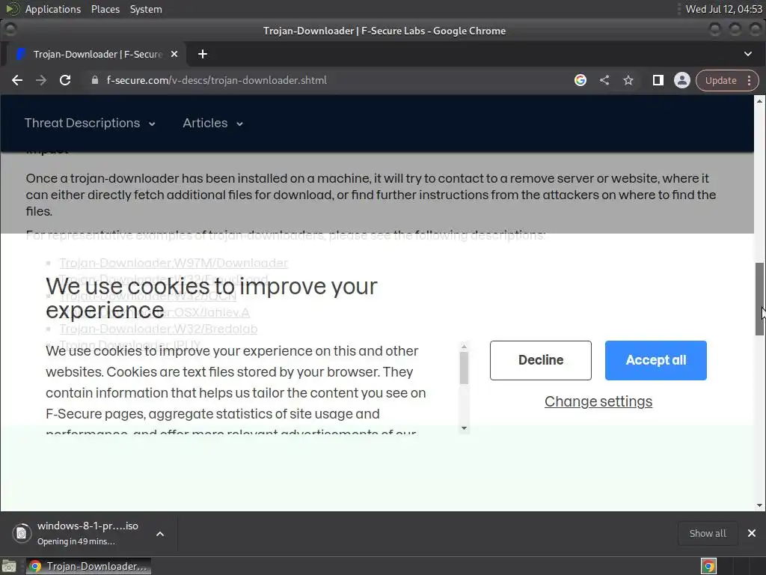Go back to the previous page

click(x=17, y=80)
